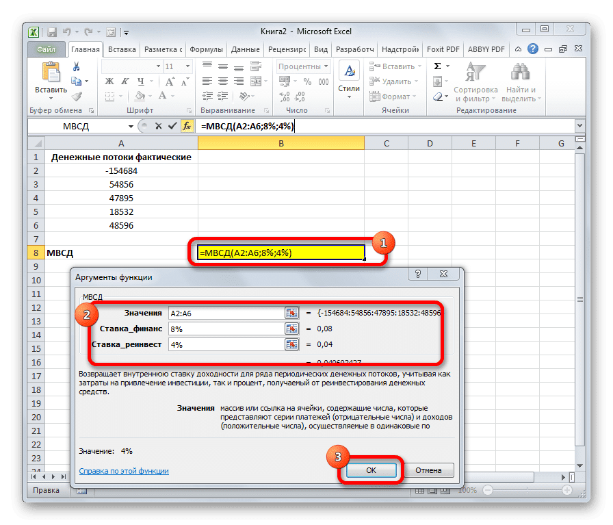Click the Sort and Filter icon
Screen dimensions: 613x525
coord(475,73)
